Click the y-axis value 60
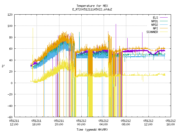The height and width of the screenshot is (132, 176). click(x=11, y=49)
